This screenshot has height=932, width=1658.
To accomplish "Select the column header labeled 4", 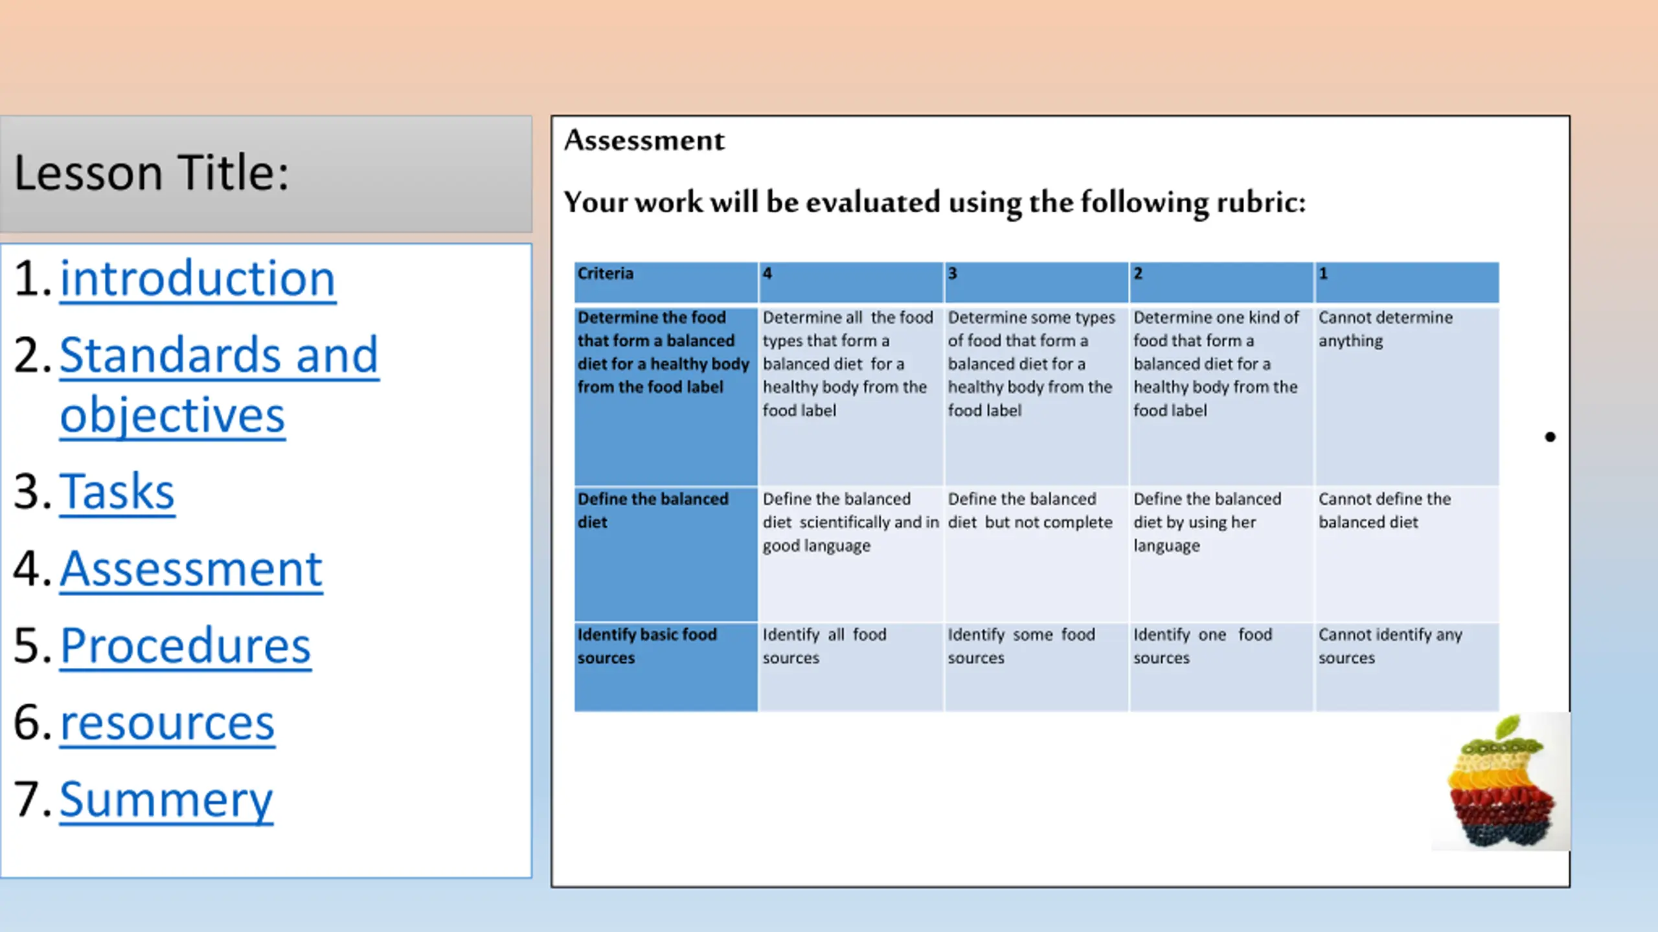I will coord(850,282).
